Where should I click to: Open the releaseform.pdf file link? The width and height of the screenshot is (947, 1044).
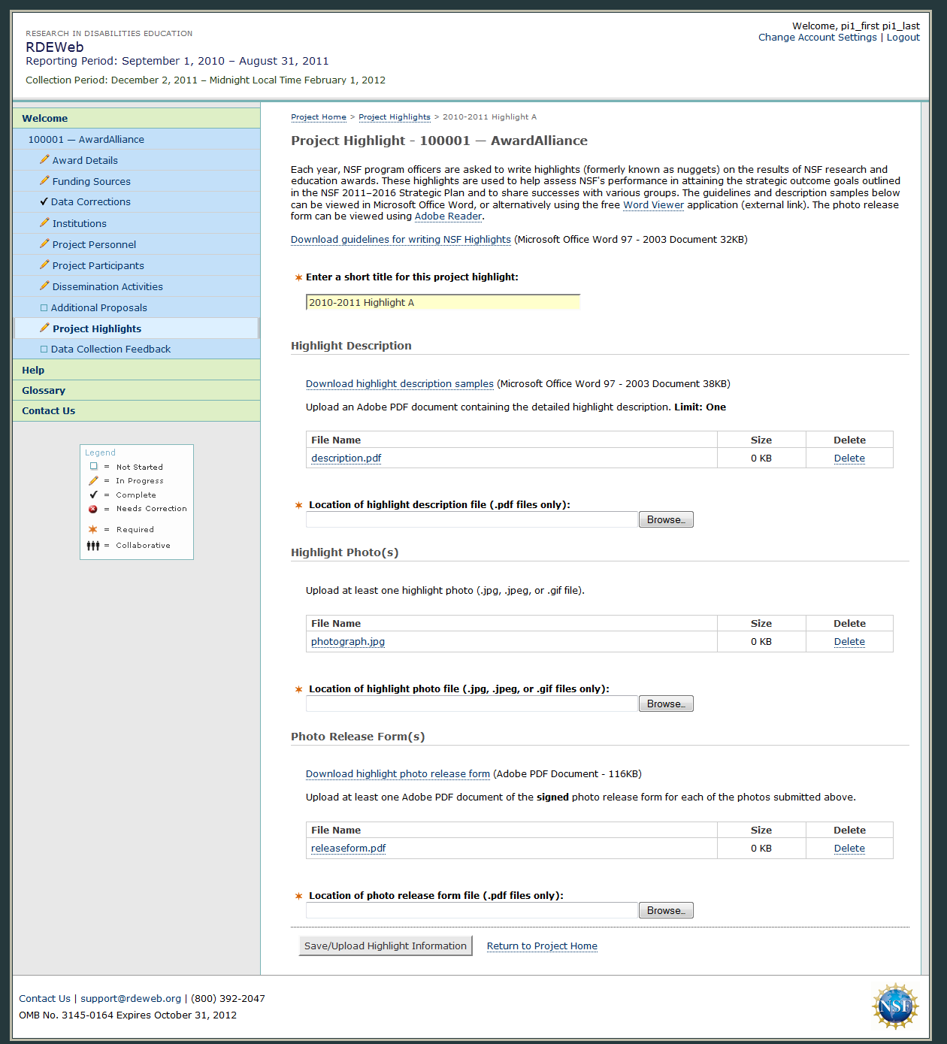click(x=348, y=848)
